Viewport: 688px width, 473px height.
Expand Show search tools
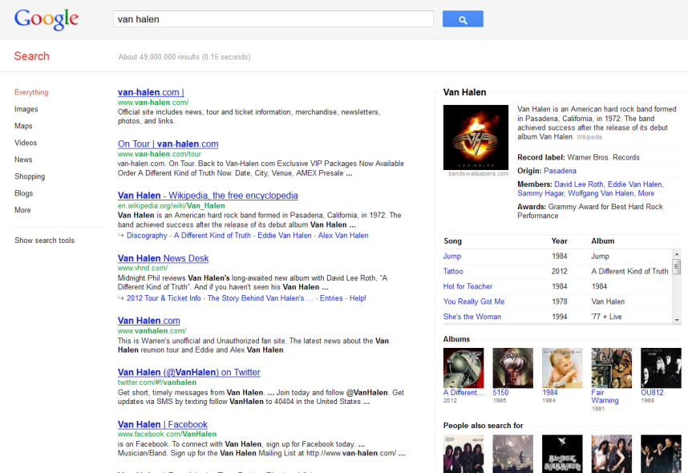pos(44,240)
